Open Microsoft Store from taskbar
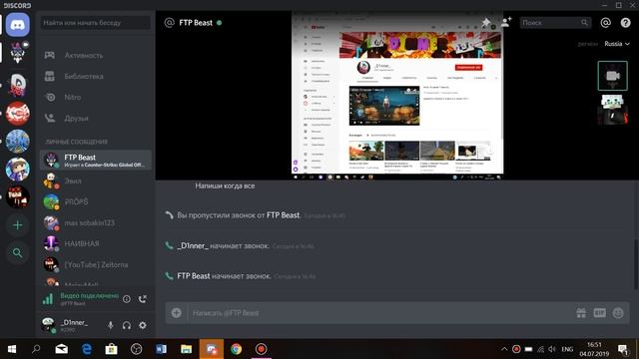Image resolution: width=639 pixels, height=359 pixels. coord(111,349)
